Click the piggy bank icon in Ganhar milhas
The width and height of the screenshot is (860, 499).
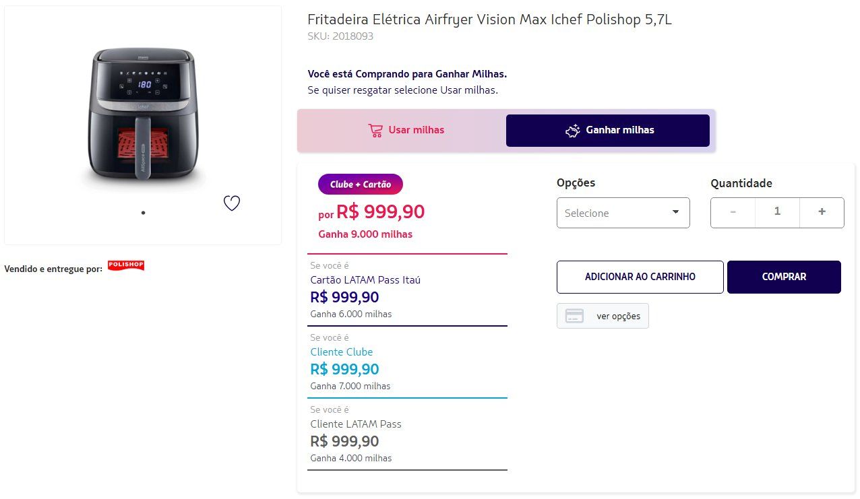coord(573,131)
